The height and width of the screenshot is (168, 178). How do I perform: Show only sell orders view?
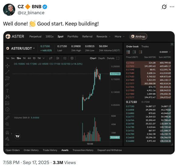[x=141, y=52]
